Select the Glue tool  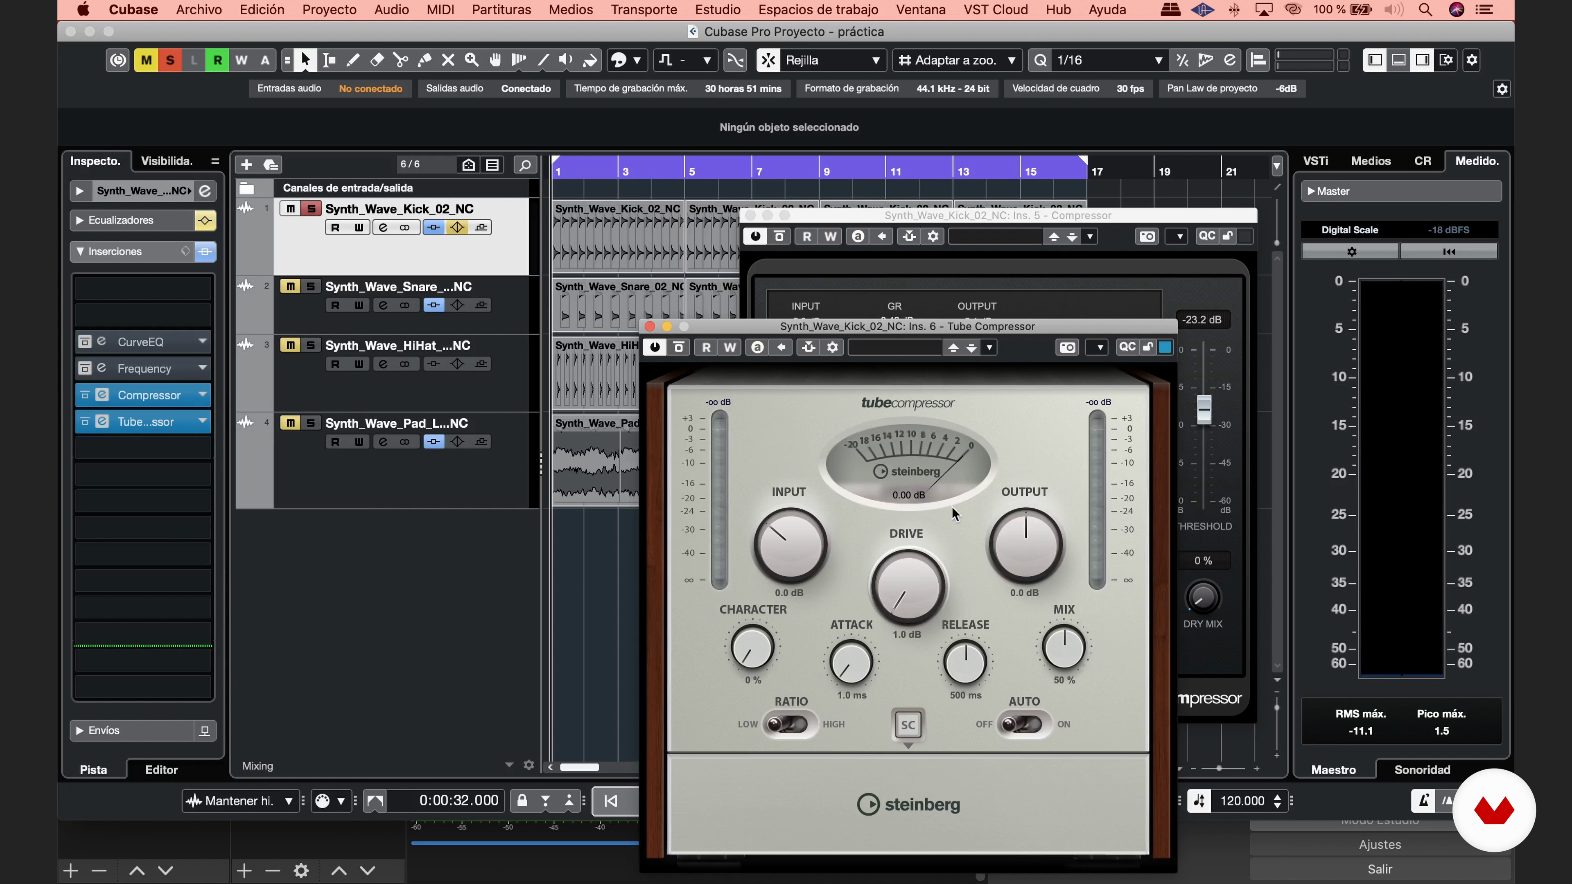[x=424, y=60]
